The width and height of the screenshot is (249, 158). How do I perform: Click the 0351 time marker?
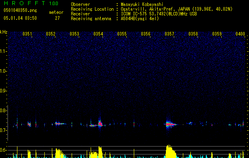coord(27,34)
